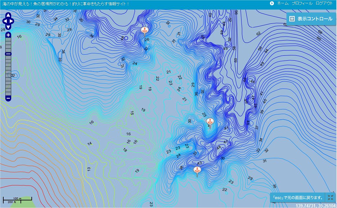This screenshot has width=337, height=208.
Task: Click the depth label 15 on the map
Action: pyautogui.click(x=132, y=113)
